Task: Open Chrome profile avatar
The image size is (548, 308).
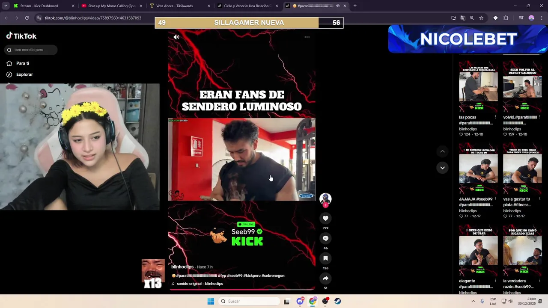Action: 531,18
